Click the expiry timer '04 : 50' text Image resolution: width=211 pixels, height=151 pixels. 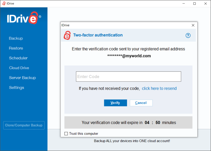[x=152, y=122]
